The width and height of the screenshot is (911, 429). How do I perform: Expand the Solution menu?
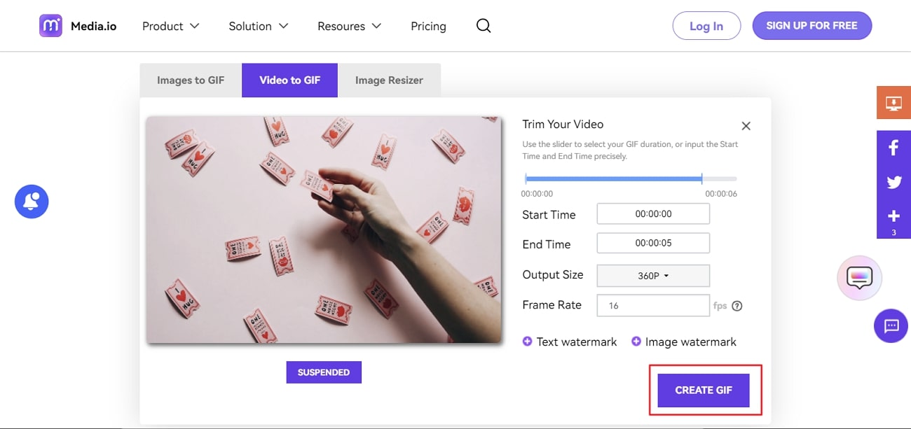point(258,26)
